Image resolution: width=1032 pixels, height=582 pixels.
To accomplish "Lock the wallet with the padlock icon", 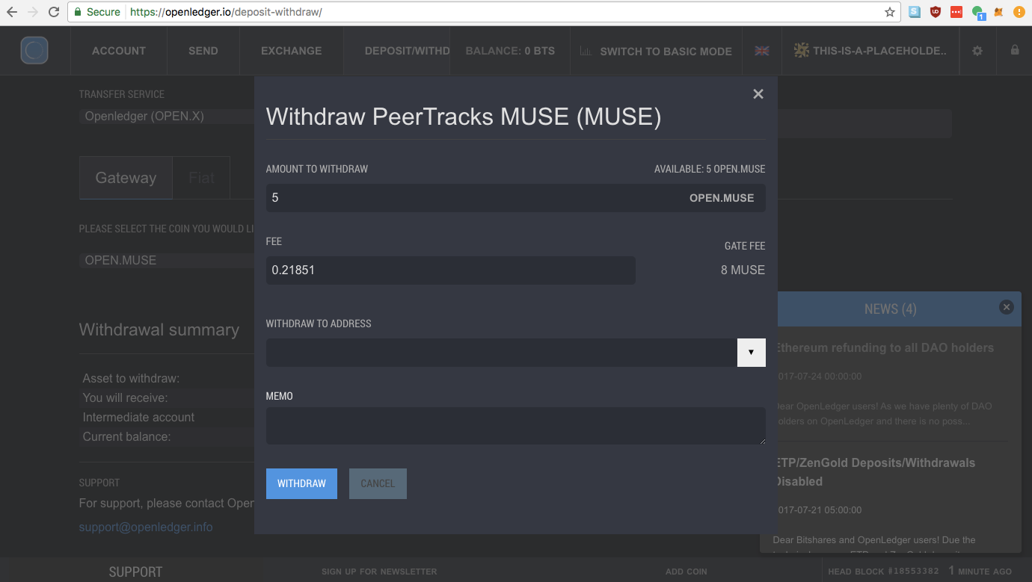I will click(1015, 50).
